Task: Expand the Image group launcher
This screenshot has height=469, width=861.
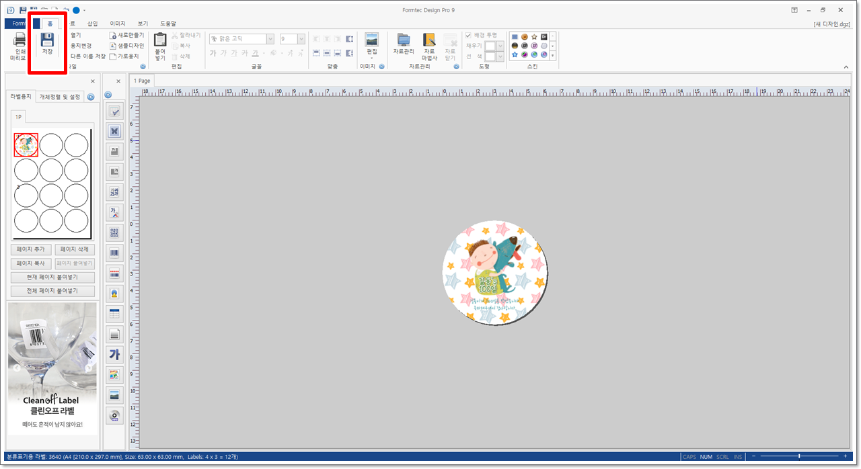Action: pyautogui.click(x=381, y=67)
